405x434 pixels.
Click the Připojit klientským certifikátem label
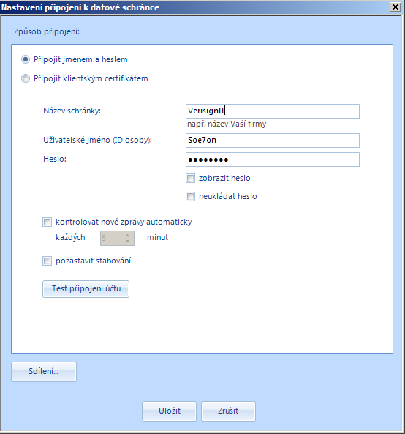91,78
